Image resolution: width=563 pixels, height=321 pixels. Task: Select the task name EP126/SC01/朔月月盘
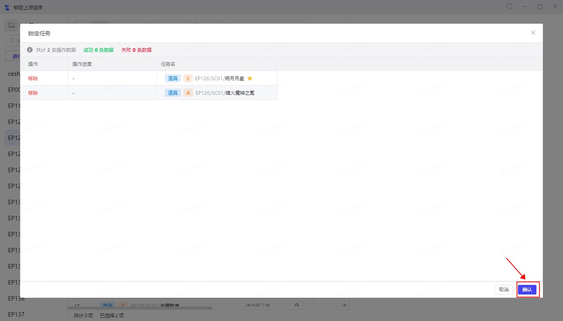(220, 79)
